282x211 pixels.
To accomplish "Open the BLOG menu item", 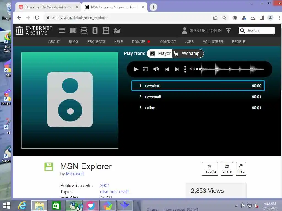I will [73, 42].
